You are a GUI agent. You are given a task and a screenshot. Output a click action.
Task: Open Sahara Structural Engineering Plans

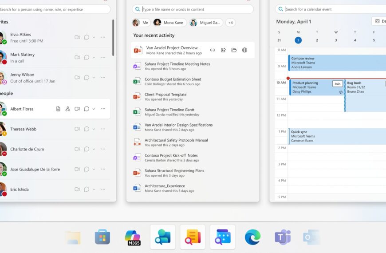[193, 173]
